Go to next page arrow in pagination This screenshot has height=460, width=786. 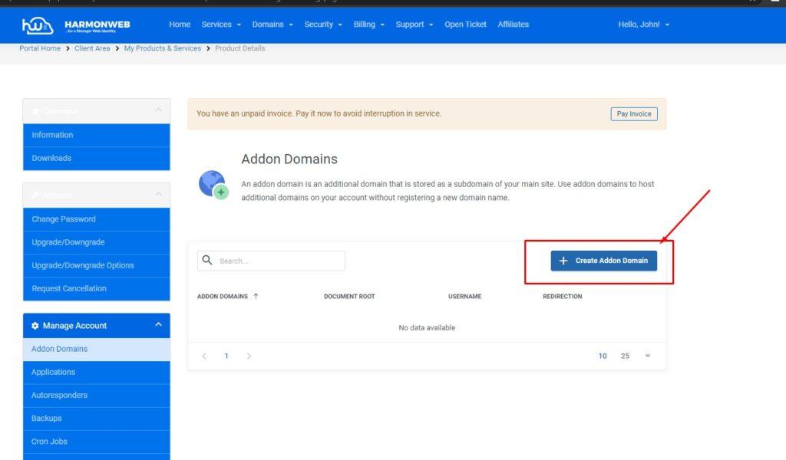point(249,356)
